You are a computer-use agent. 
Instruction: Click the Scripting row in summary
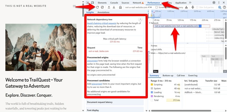pos(165,85)
